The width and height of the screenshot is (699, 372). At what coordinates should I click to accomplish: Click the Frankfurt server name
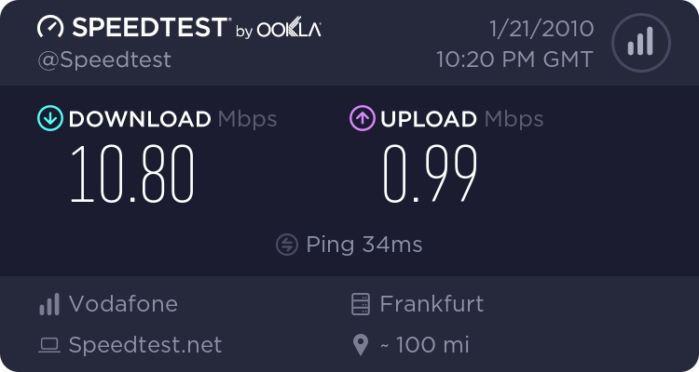[x=432, y=304]
